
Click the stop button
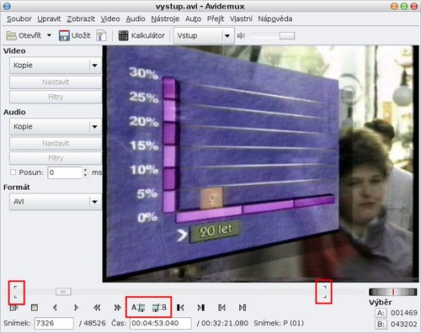click(x=35, y=308)
